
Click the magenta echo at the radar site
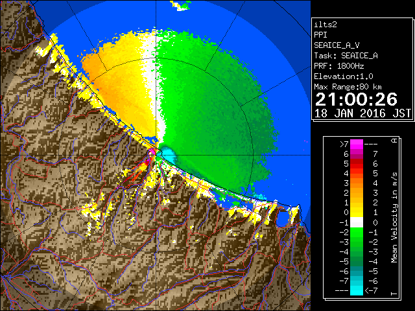152,151
